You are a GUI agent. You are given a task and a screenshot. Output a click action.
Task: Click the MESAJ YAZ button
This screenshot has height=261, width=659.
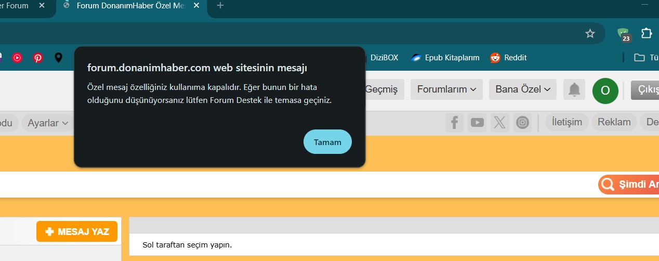click(77, 232)
